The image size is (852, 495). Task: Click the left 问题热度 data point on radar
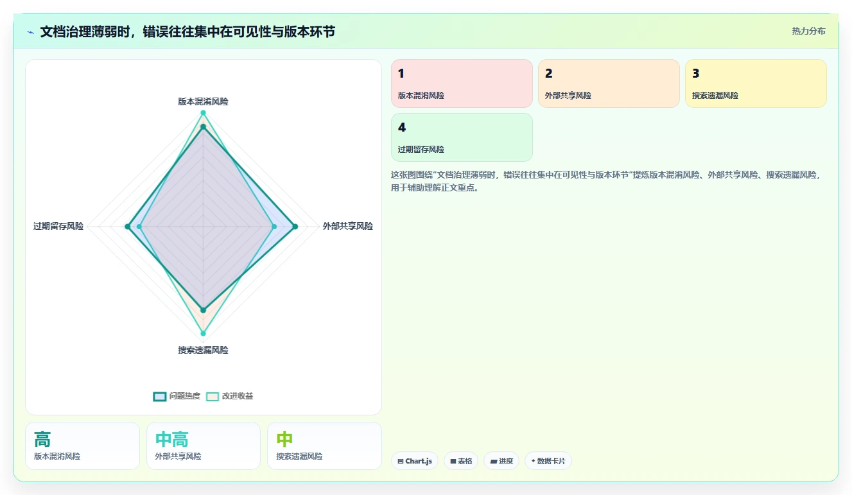pyautogui.click(x=127, y=226)
